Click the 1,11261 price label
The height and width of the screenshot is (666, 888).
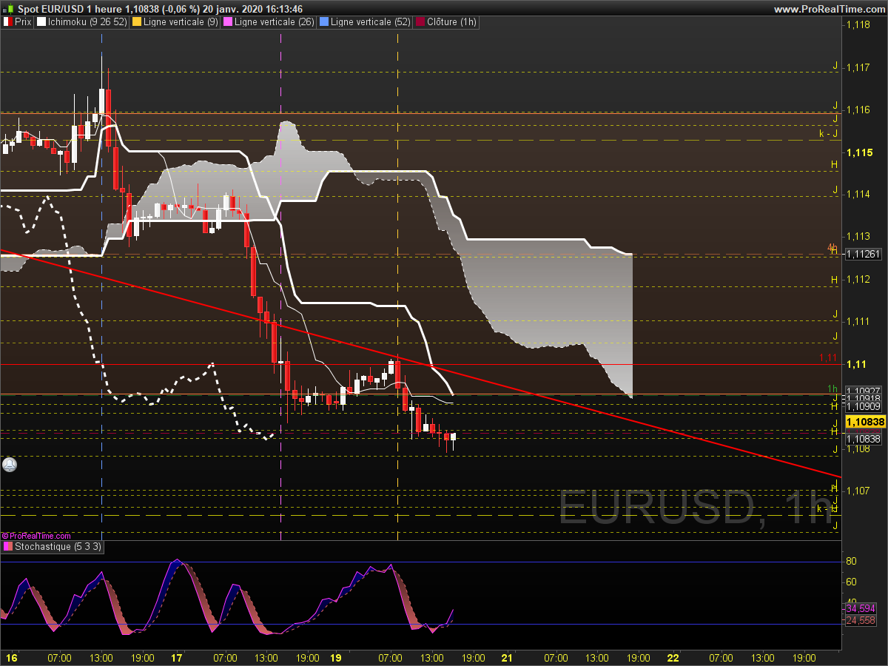[x=863, y=254]
